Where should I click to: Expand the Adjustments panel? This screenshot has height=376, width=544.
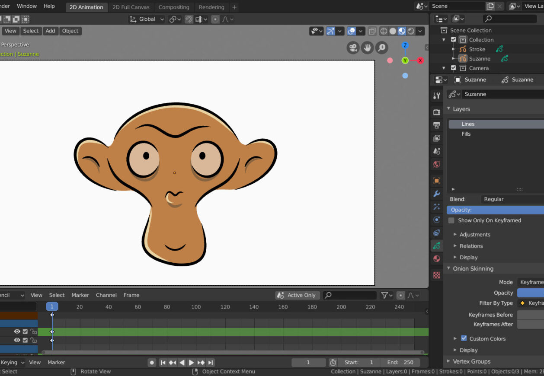tap(474, 234)
